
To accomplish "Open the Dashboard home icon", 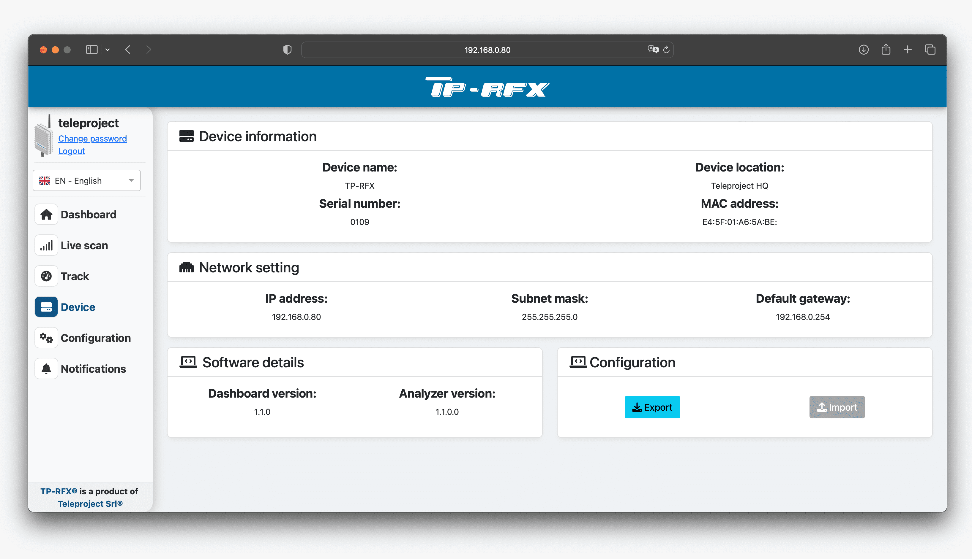I will tap(46, 214).
